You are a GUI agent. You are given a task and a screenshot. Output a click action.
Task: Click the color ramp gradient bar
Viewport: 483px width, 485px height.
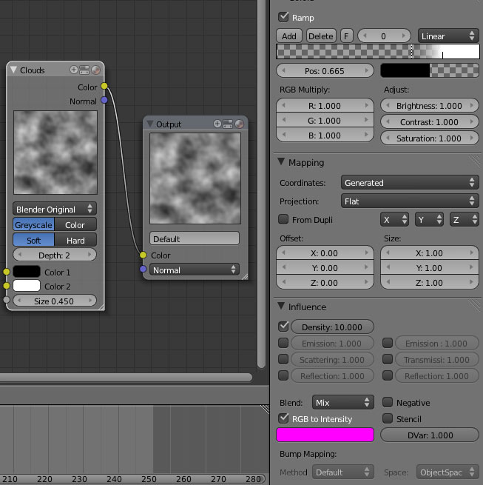pyautogui.click(x=378, y=51)
